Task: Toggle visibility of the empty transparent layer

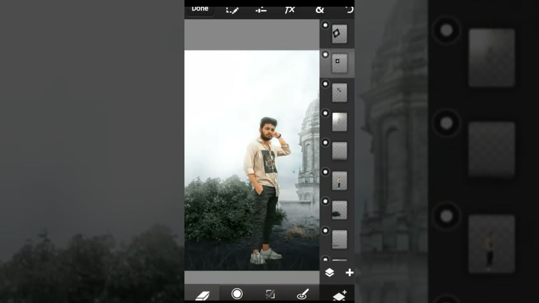Action: 325,143
